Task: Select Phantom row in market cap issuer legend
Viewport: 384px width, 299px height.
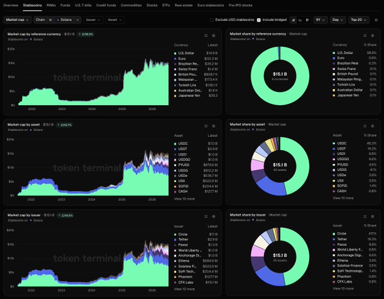Action: click(196, 277)
